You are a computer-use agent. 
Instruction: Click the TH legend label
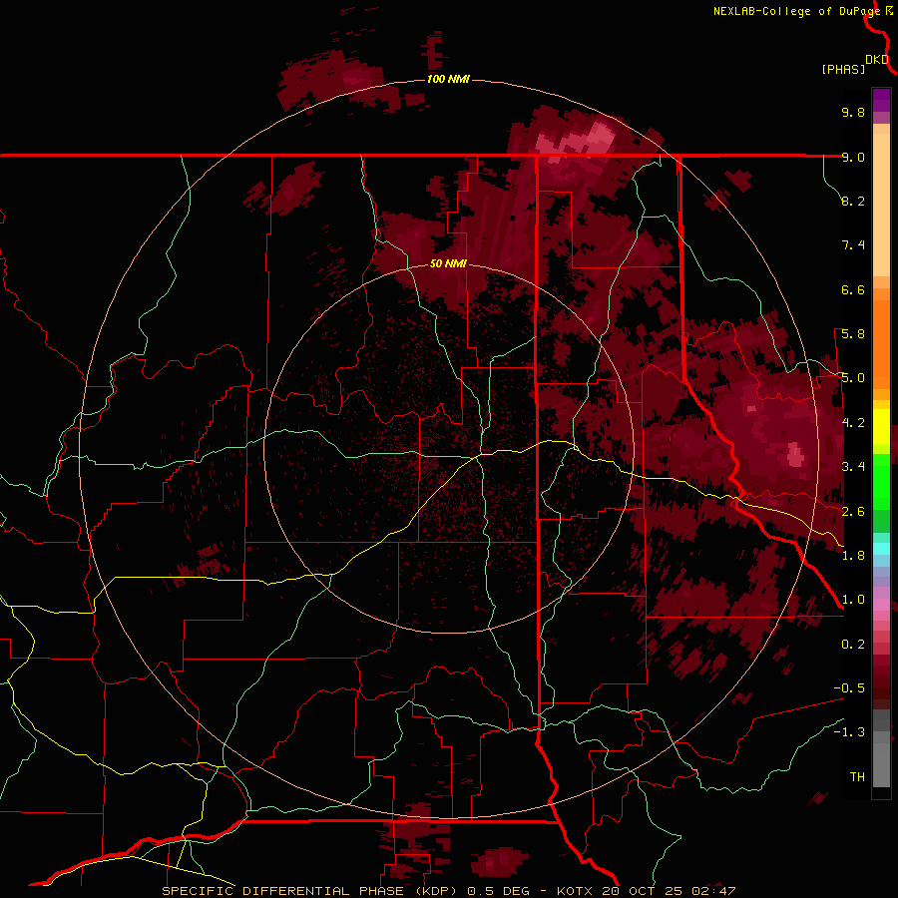pyautogui.click(x=857, y=777)
